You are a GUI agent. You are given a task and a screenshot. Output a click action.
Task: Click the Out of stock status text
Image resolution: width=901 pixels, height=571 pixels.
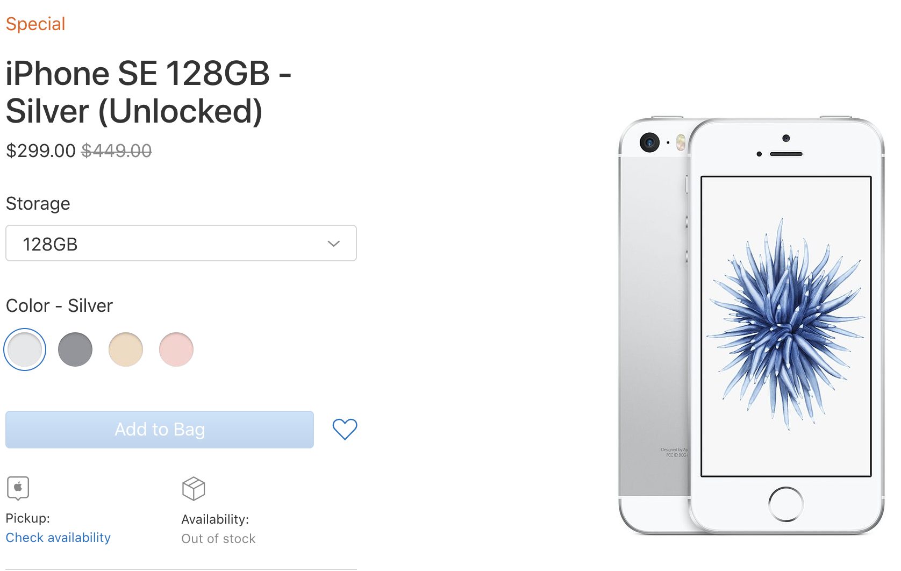point(218,539)
